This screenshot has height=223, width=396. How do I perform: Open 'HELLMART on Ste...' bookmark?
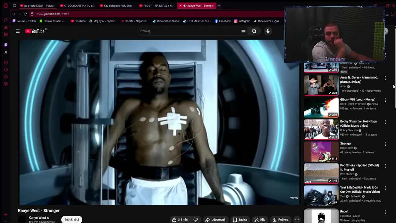coord(197,21)
